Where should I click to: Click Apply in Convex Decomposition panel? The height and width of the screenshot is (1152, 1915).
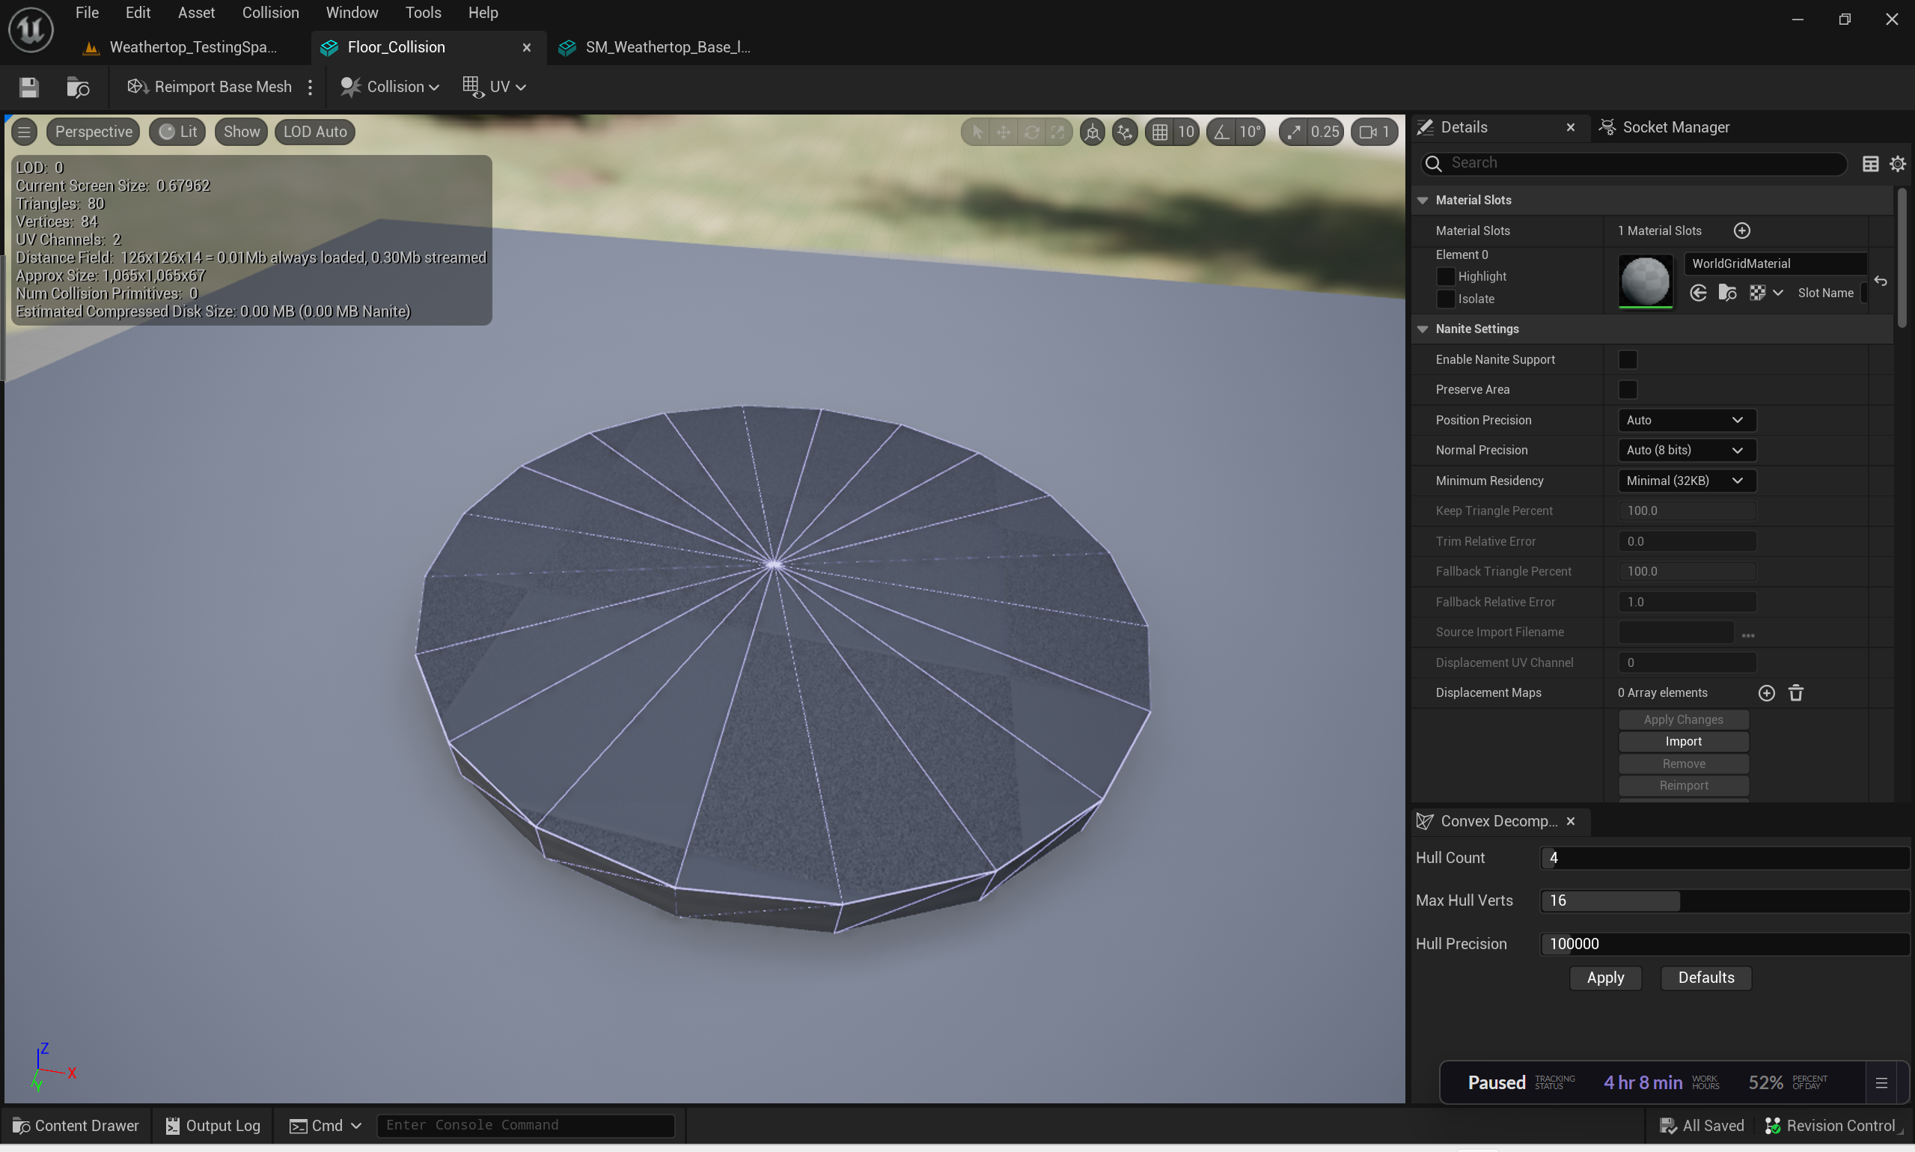[x=1604, y=978]
